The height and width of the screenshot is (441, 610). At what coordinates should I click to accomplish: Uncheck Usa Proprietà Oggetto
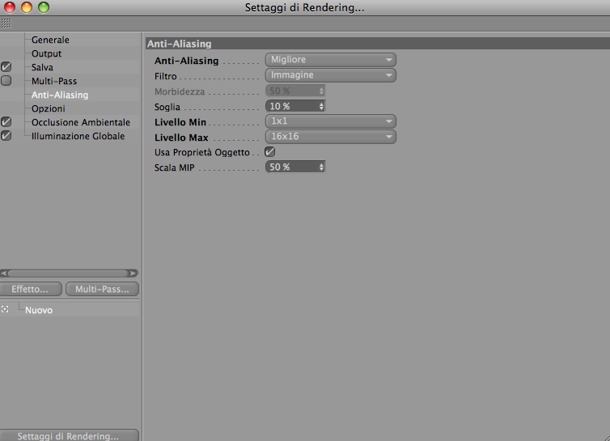269,152
